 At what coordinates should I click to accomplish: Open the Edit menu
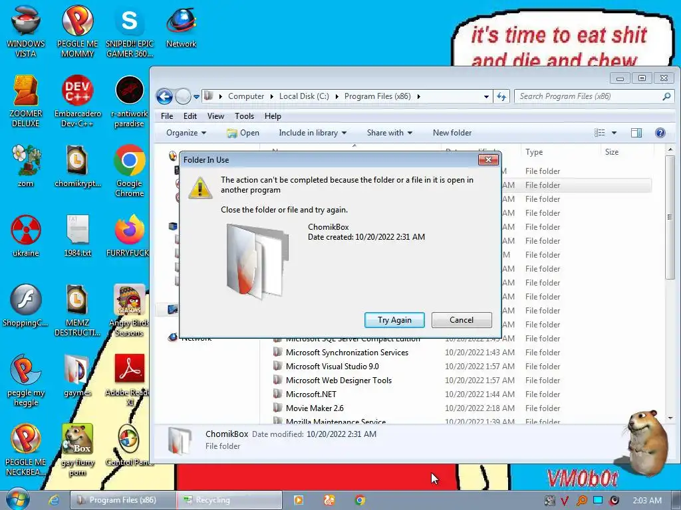(x=190, y=116)
